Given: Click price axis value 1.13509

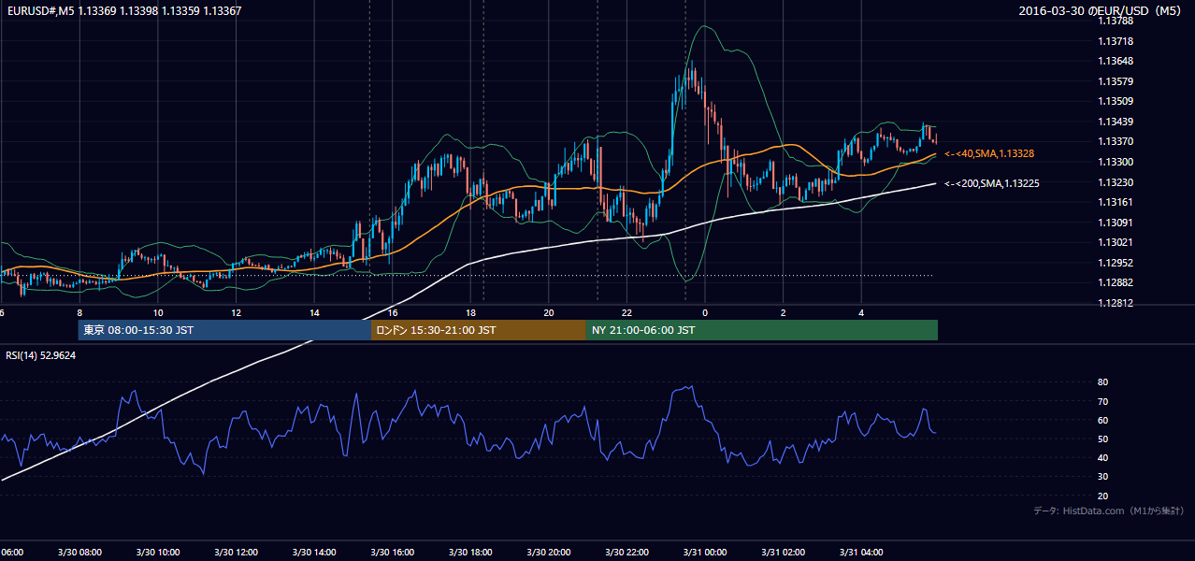Looking at the screenshot, I should point(1116,101).
